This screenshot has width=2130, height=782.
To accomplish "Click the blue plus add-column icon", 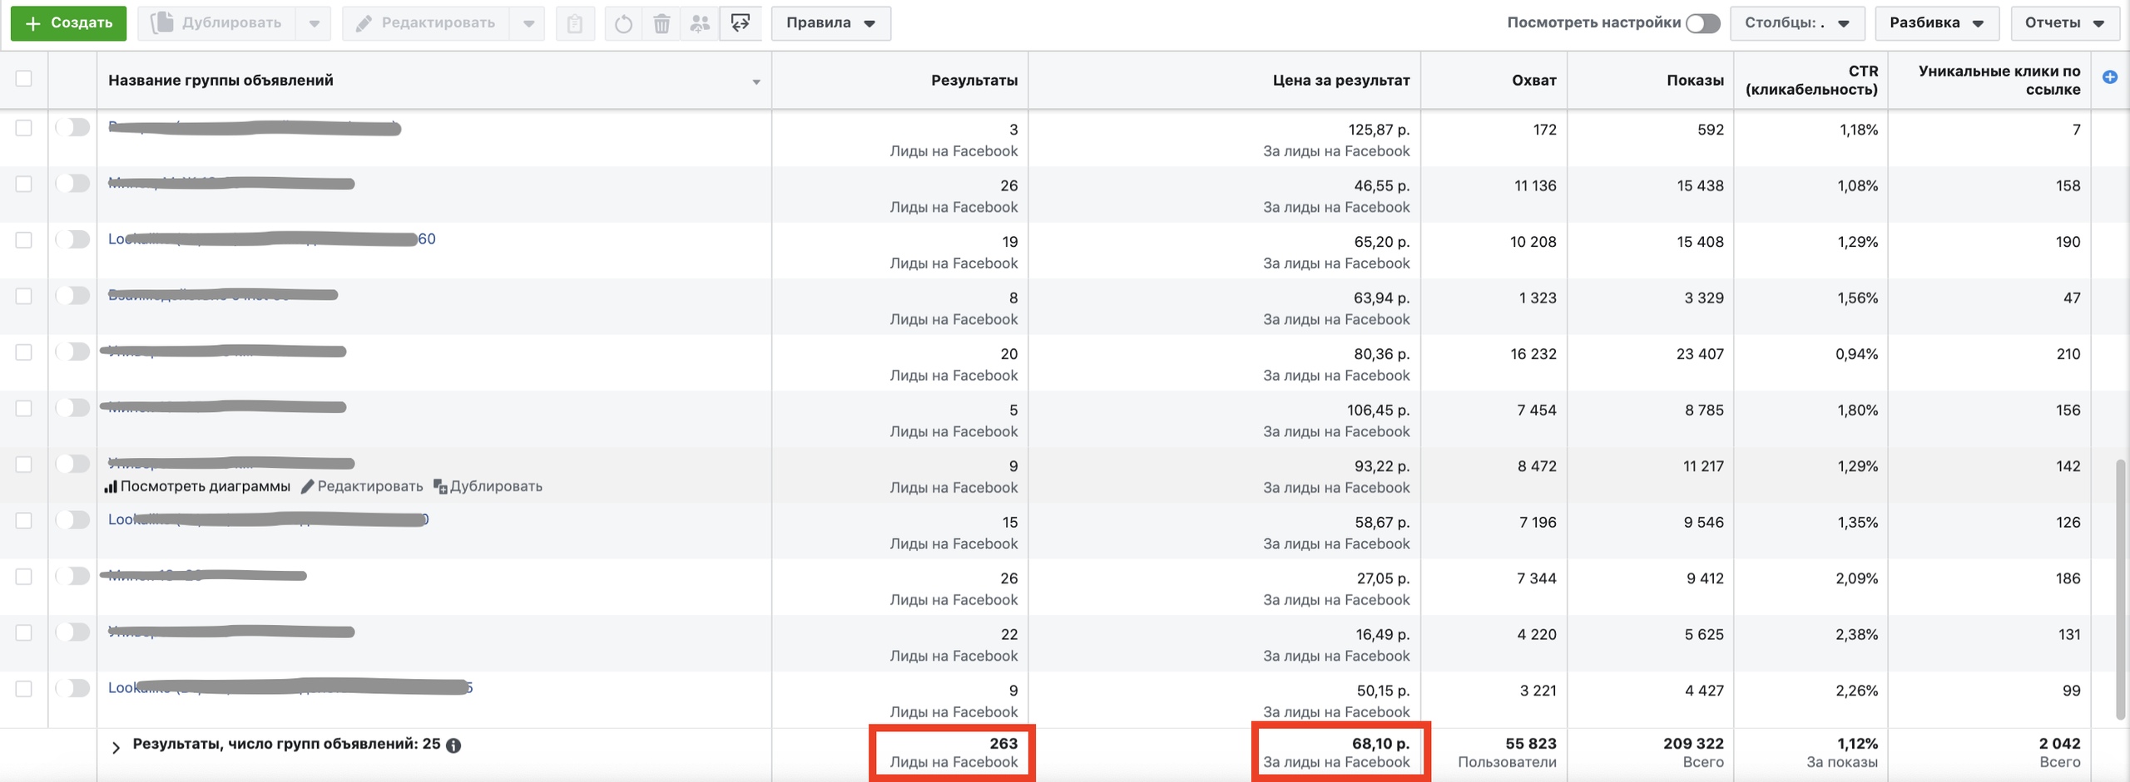I will tap(2109, 77).
